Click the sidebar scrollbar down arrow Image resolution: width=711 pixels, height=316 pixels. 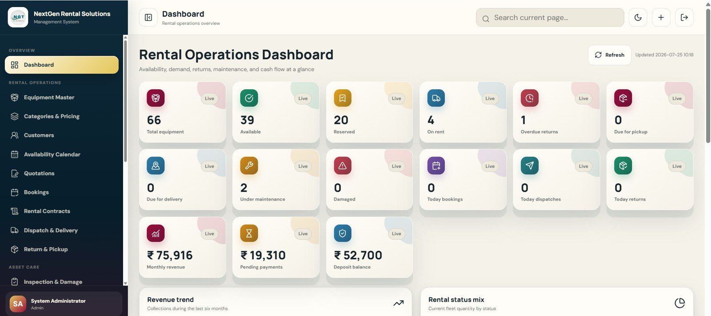click(125, 283)
